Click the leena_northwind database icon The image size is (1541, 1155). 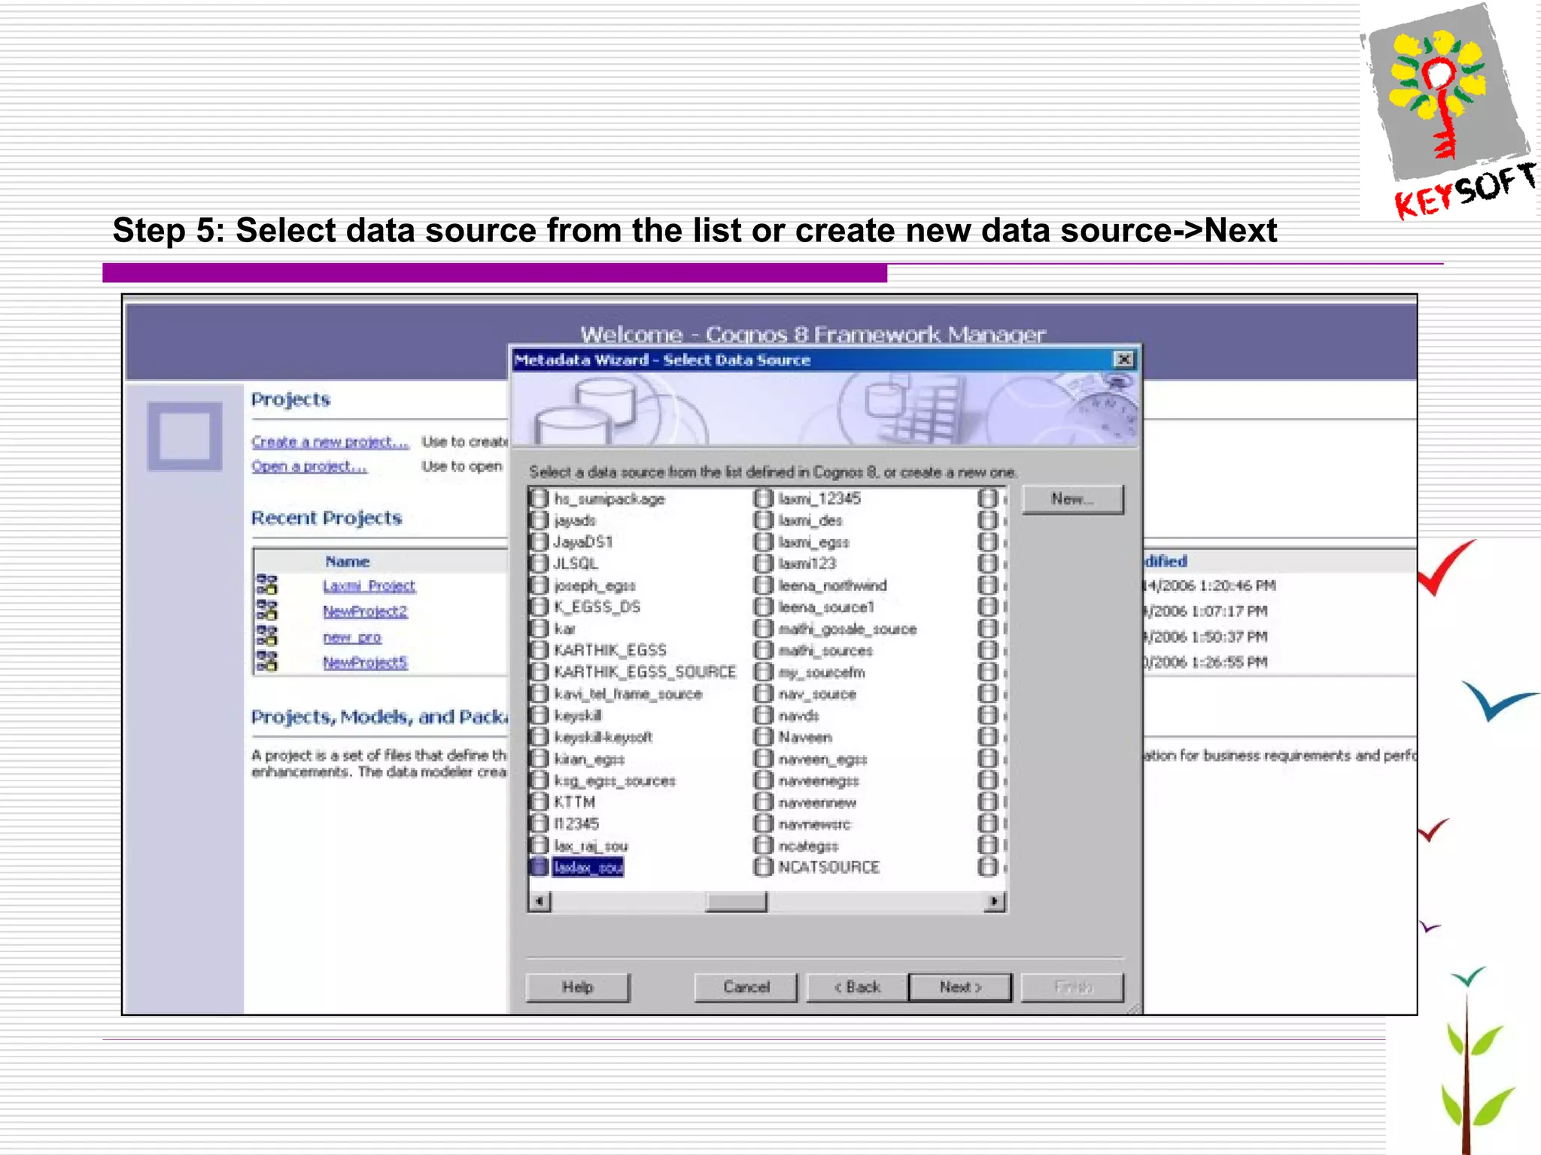(764, 585)
